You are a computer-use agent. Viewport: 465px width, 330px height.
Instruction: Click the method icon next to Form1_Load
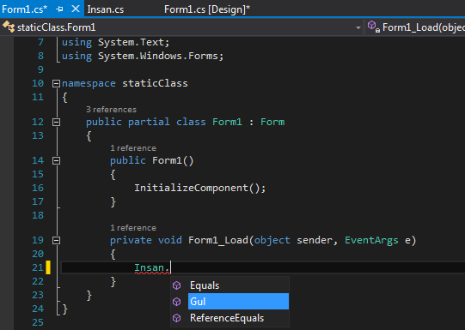tap(373, 27)
